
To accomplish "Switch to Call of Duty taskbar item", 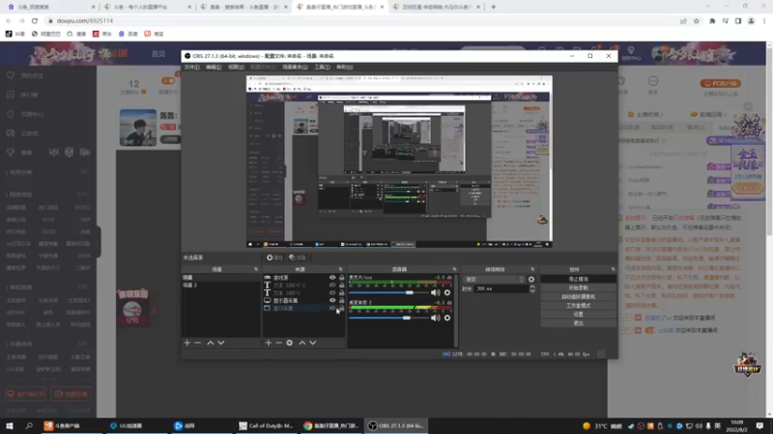I will 267,425.
